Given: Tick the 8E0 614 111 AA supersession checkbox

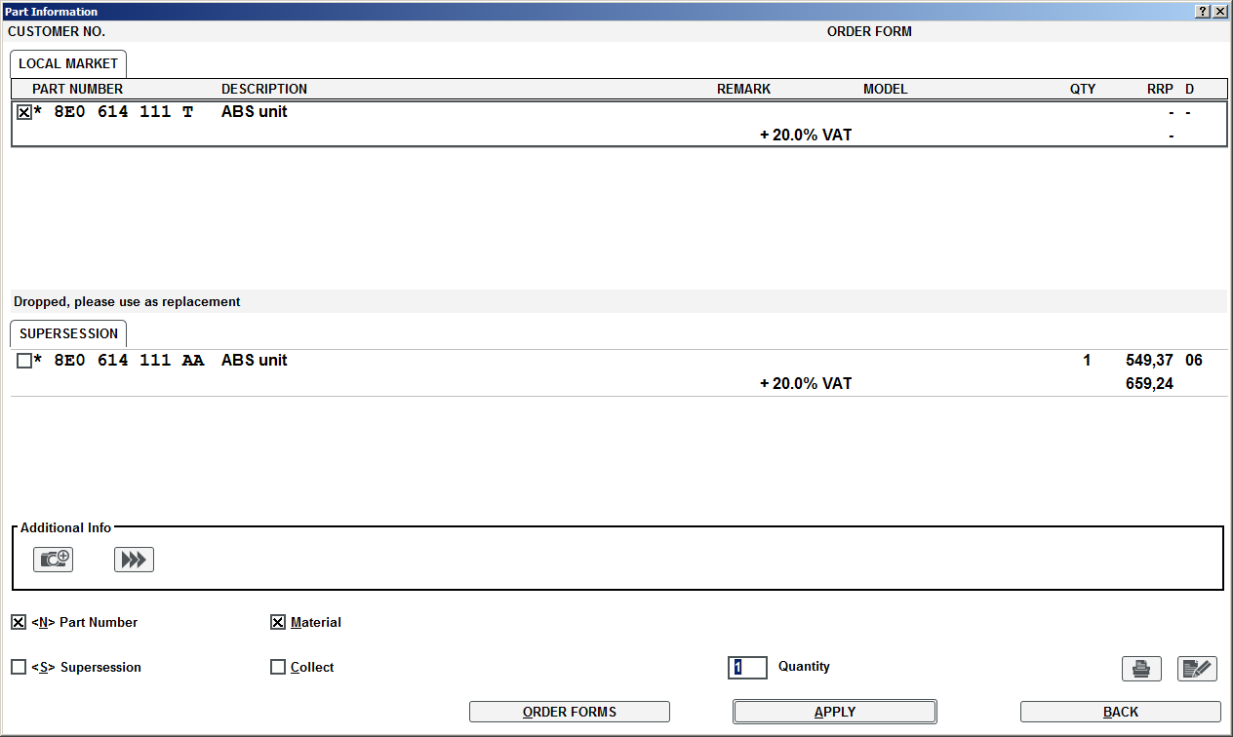Looking at the screenshot, I should tap(24, 361).
